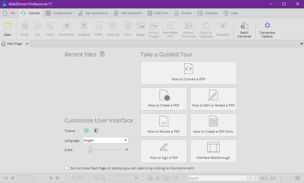This screenshot has height=183, width=304.
Task: Convert the document to Word
Action: pyautogui.click(x=50, y=29)
